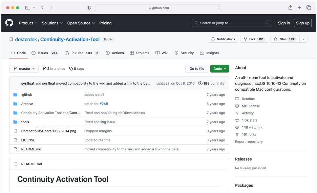Image resolution: width=317 pixels, height=193 pixels.
Task: Open the dokterdok owner link
Action: [26, 39]
